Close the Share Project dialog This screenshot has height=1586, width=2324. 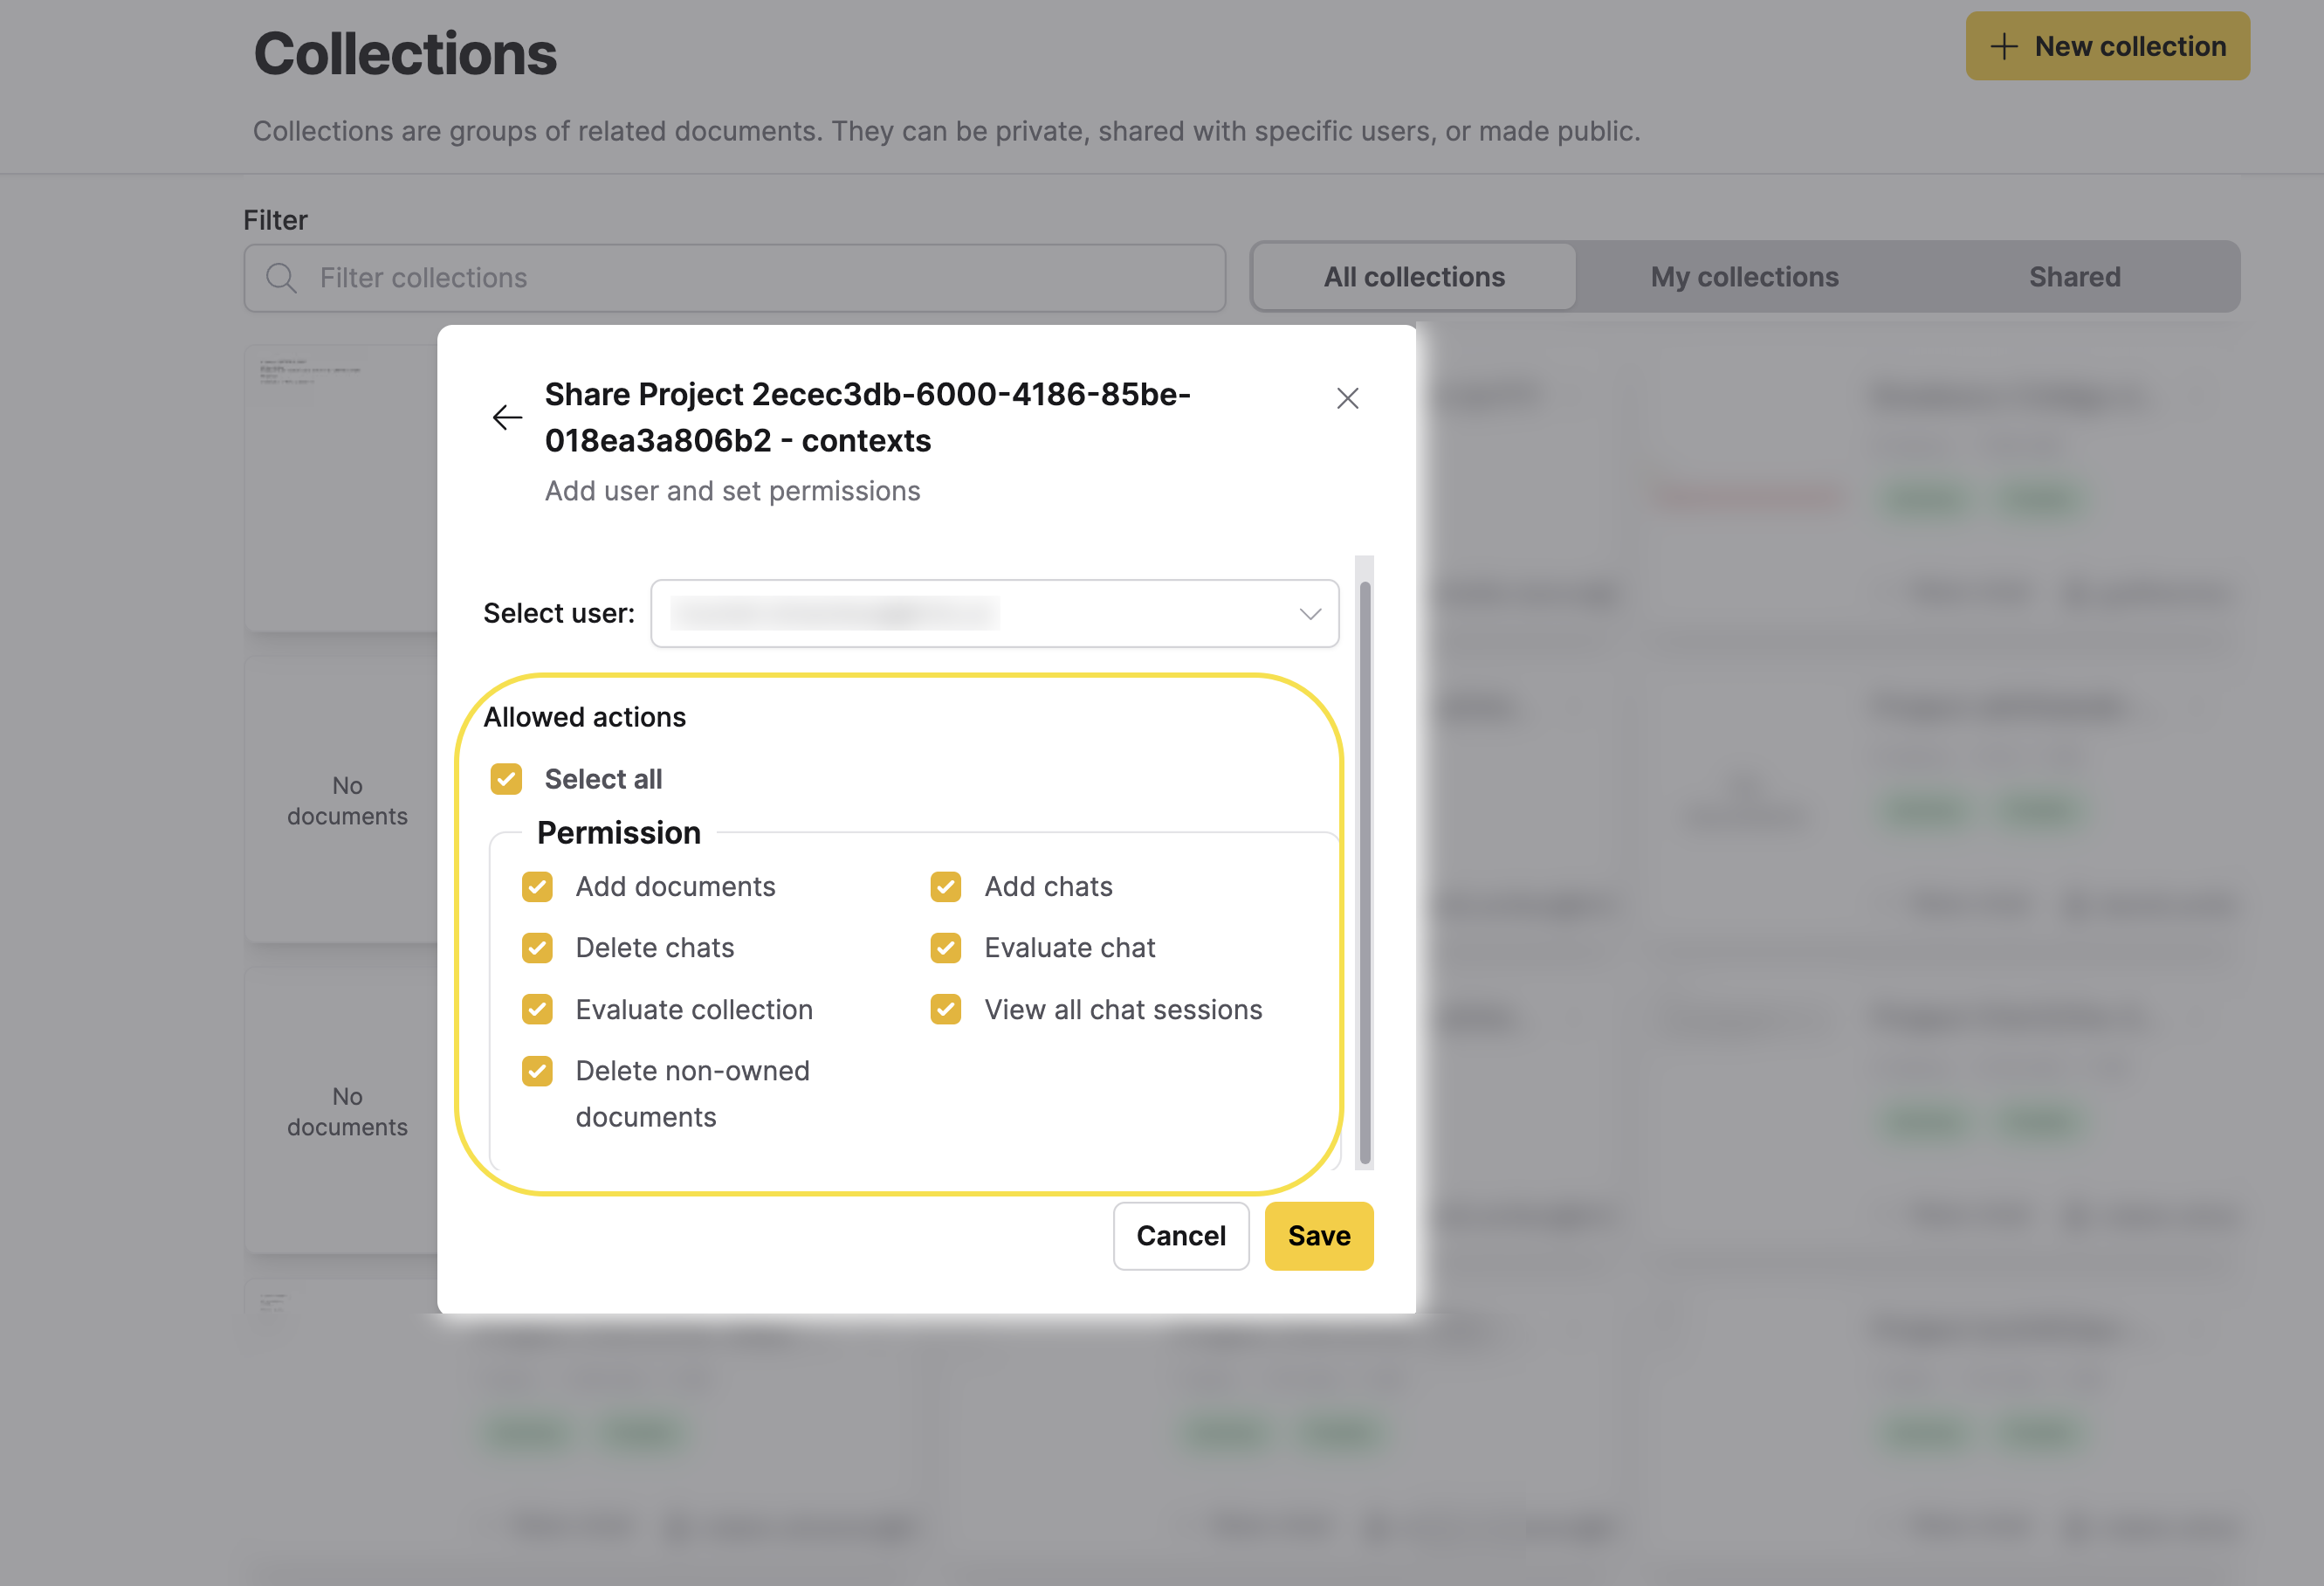(x=1347, y=398)
